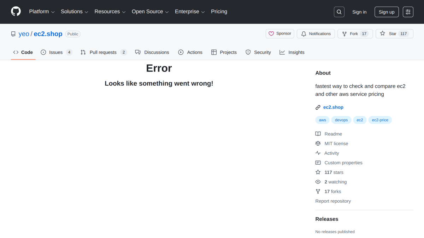Click the fork icon in Fork button
This screenshot has height=238, width=424.
tap(344, 34)
